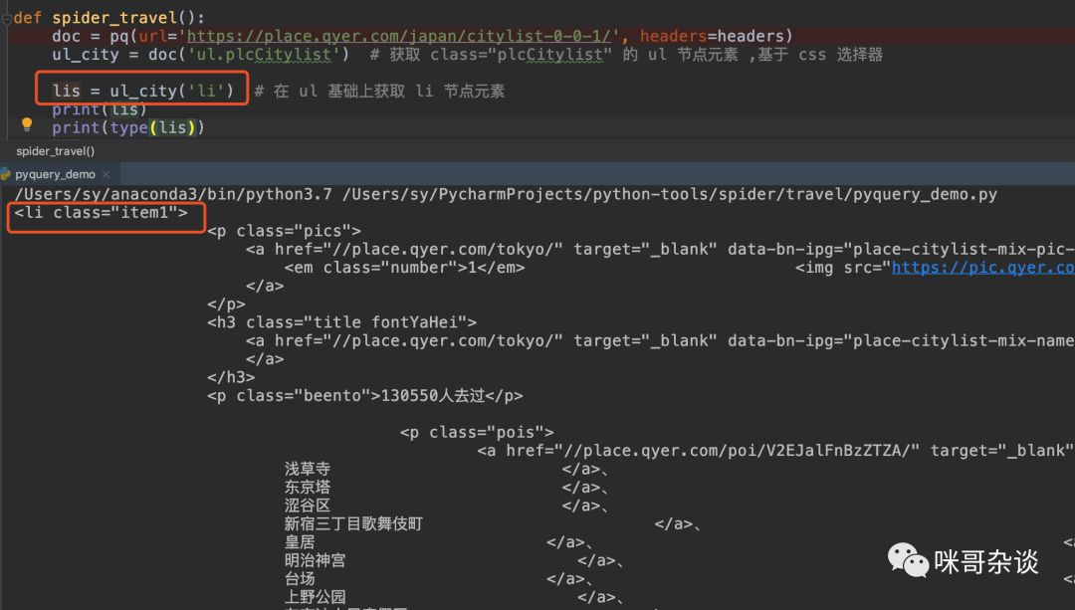Click the '东京塔' output text
1075x610 pixels.
308,488
